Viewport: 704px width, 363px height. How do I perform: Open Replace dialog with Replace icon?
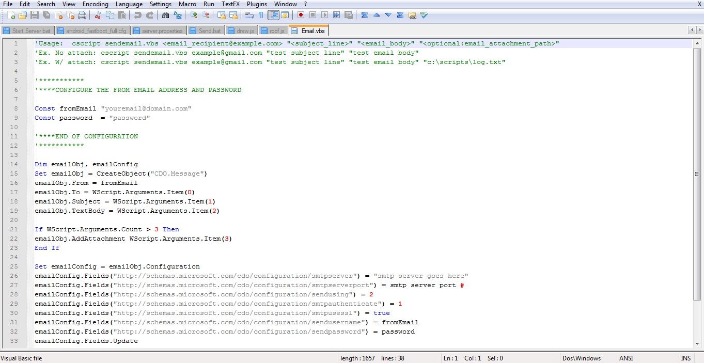[x=177, y=15]
